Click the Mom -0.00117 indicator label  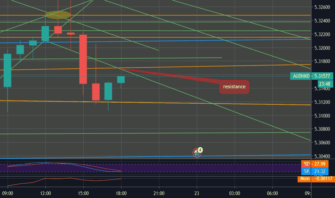pyautogui.click(x=316, y=179)
